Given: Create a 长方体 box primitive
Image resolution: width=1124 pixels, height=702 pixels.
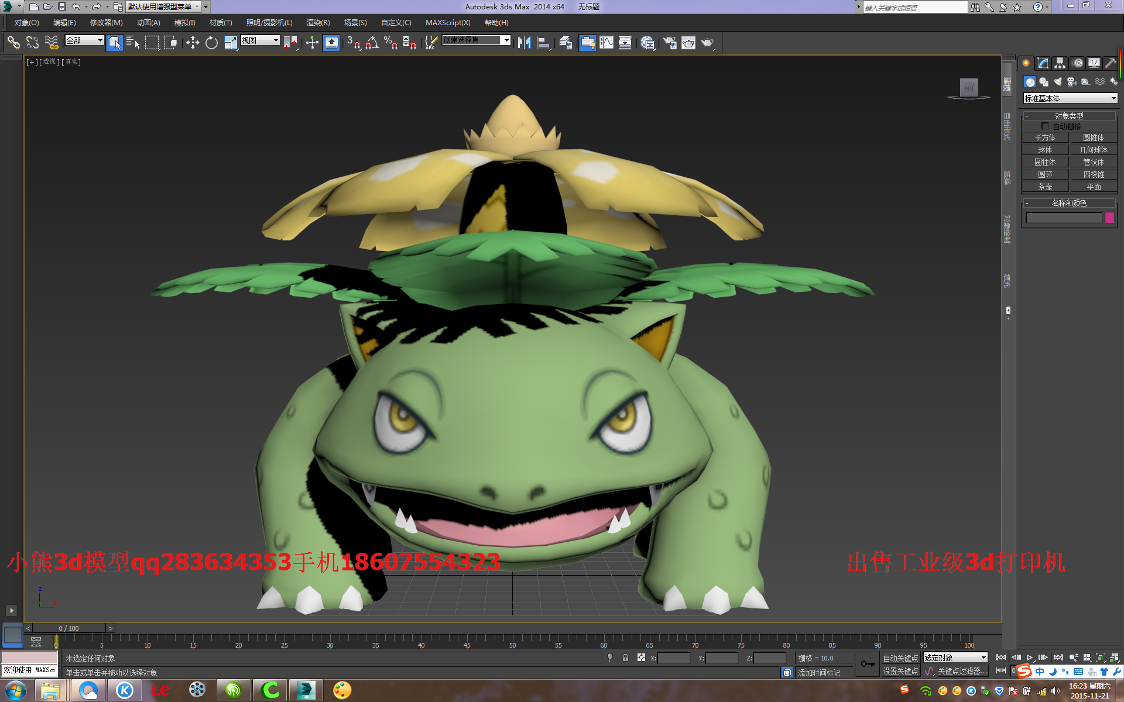Looking at the screenshot, I should pyautogui.click(x=1045, y=137).
